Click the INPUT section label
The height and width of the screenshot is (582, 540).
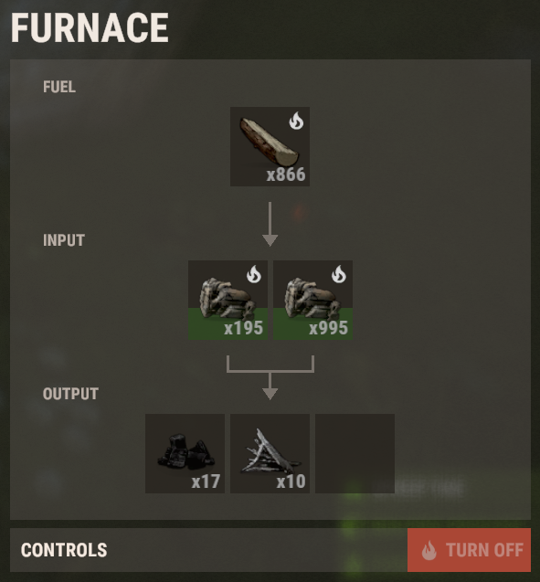(64, 240)
